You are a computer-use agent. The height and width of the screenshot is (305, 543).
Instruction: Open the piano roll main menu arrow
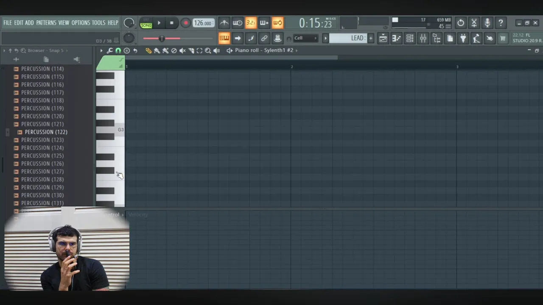(x=101, y=50)
